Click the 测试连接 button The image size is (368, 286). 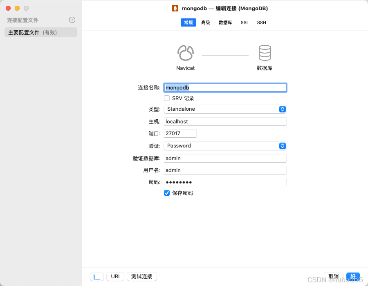(142, 277)
